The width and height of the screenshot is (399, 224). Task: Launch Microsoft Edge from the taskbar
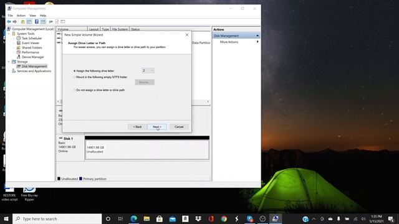coord(134,218)
